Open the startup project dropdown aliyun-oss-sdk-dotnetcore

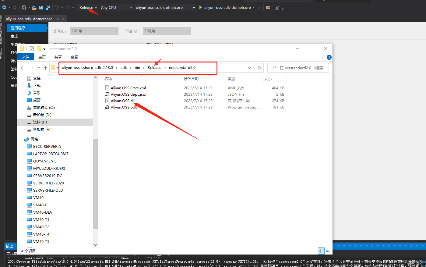165,7
